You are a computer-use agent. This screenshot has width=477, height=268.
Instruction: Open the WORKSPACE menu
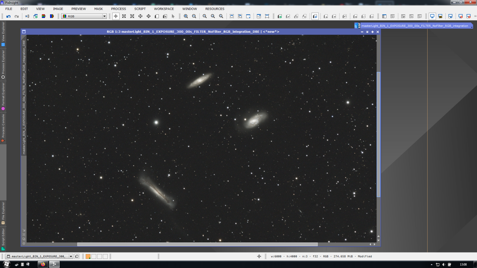pyautogui.click(x=164, y=9)
